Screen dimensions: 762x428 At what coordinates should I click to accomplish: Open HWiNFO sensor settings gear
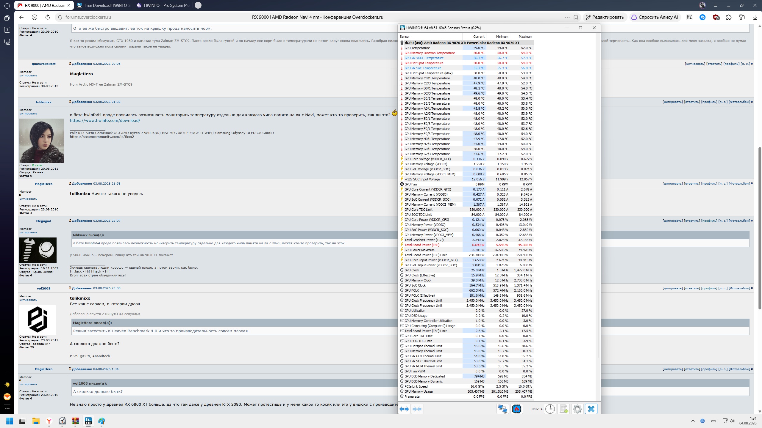577,409
